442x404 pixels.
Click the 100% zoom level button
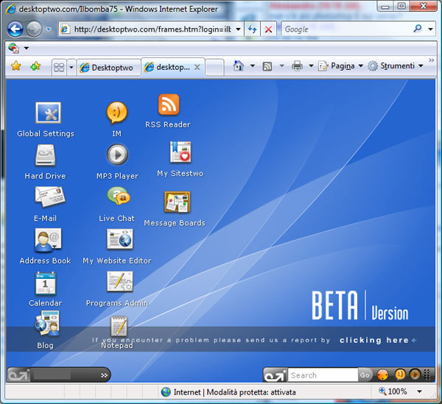(394, 391)
